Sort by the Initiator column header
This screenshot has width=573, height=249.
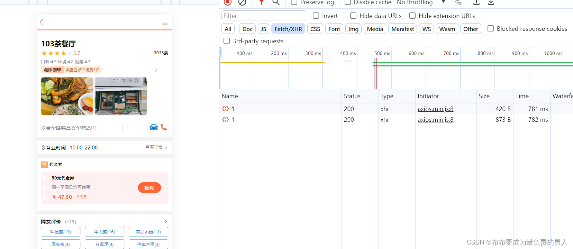(x=446, y=96)
